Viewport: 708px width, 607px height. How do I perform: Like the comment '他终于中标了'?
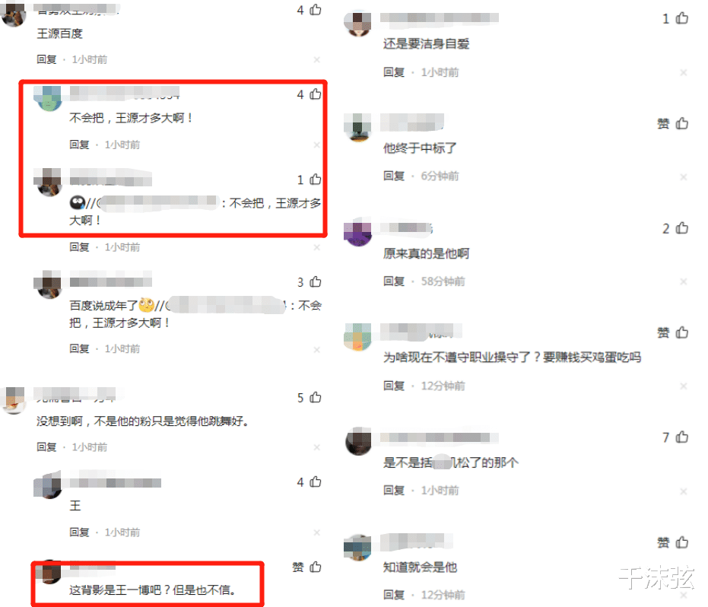click(x=682, y=123)
